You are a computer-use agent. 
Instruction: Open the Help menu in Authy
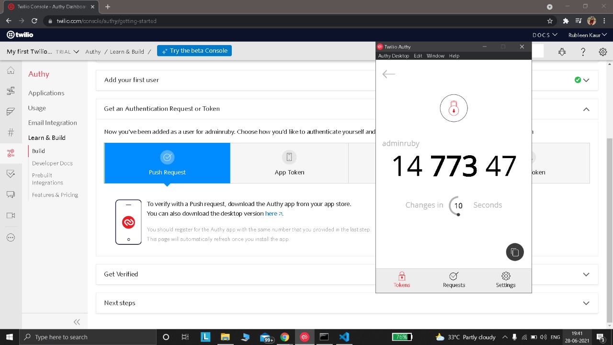point(454,56)
